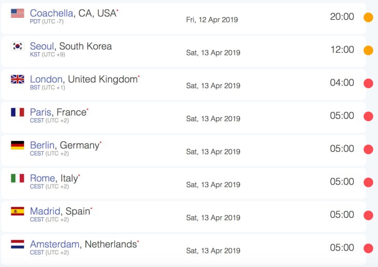378x267 pixels.
Task: Click the Germany flag icon
Action: 18,145
